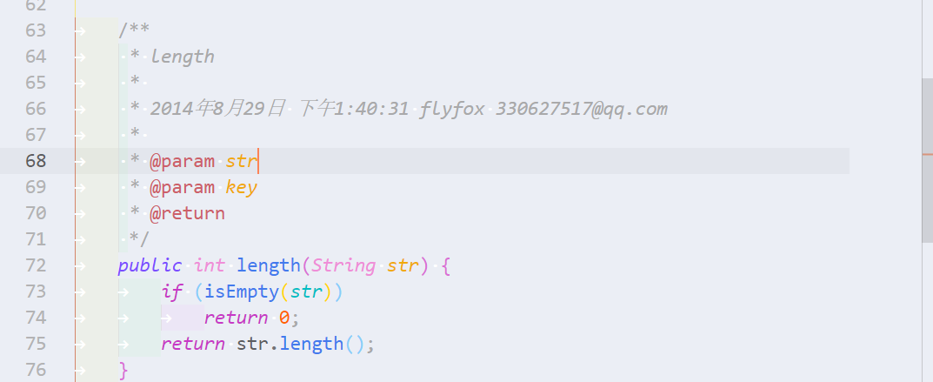Select line number 72 in the gutter
Viewport: 933px width, 382px height.
click(36, 265)
